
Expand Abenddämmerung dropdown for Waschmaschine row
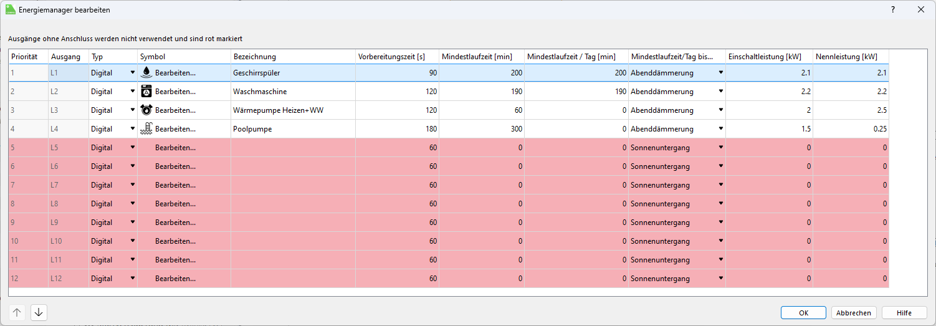(x=721, y=91)
